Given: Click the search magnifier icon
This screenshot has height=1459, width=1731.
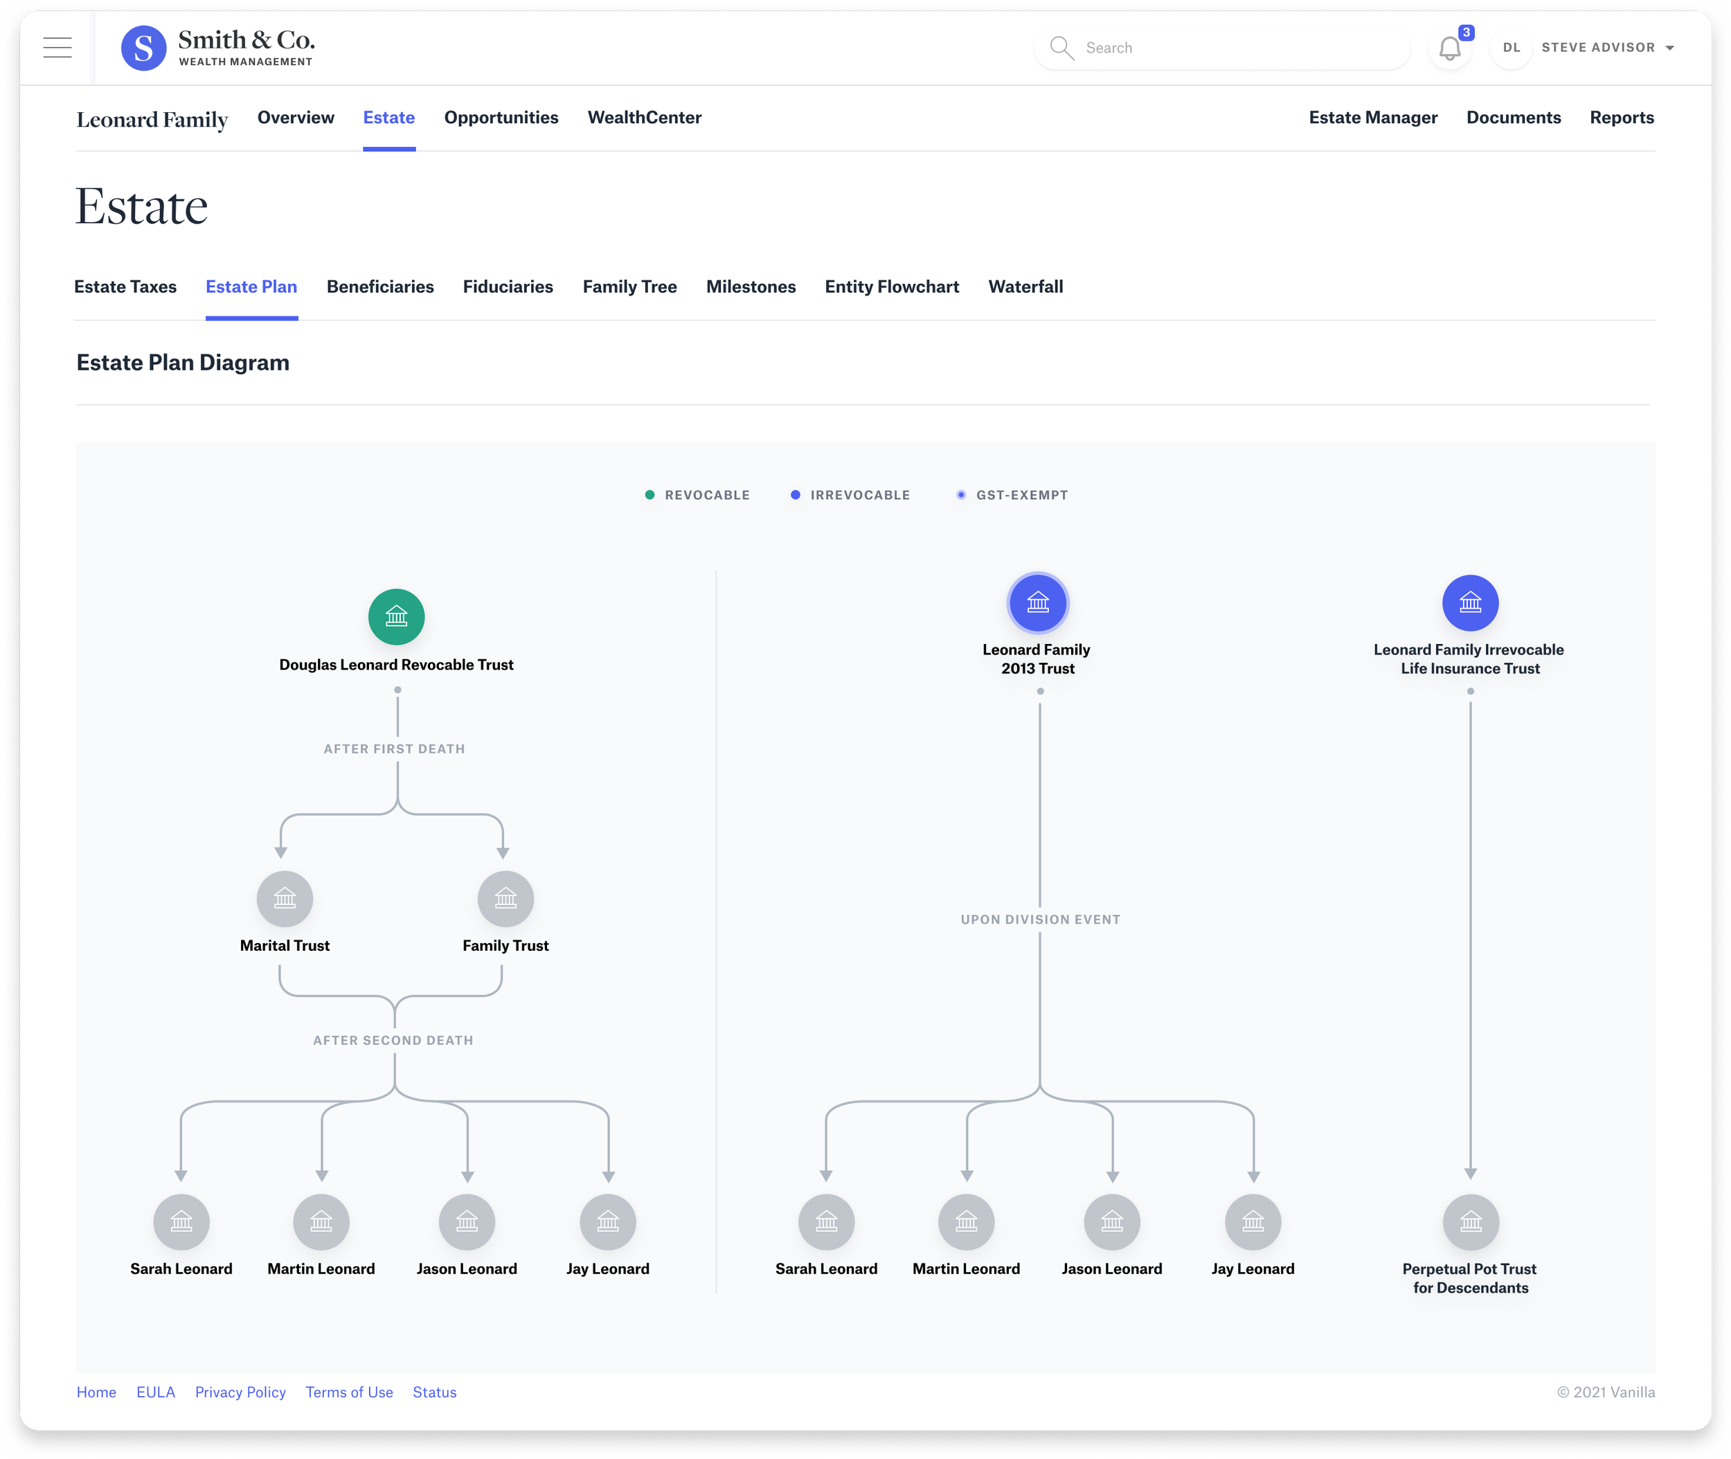Looking at the screenshot, I should 1061,47.
